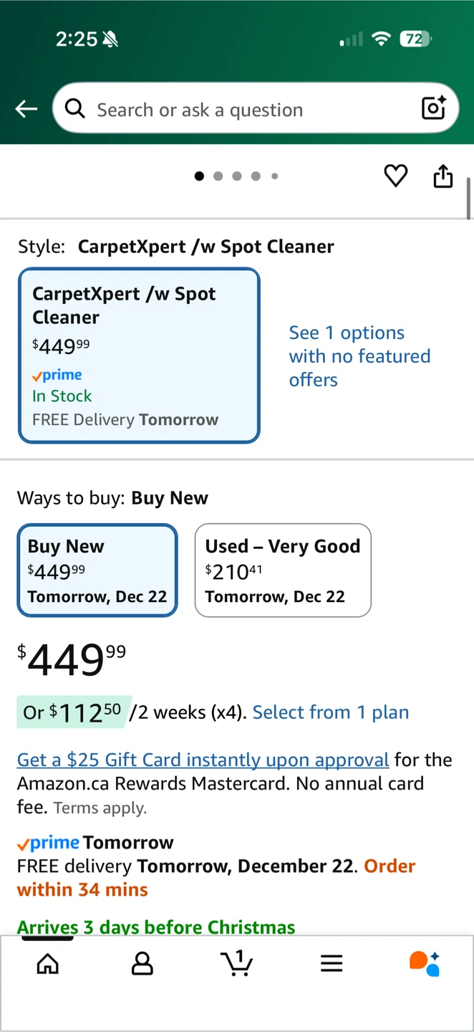Tap Select from 1 plan link
The height and width of the screenshot is (1032, 474).
click(x=331, y=712)
